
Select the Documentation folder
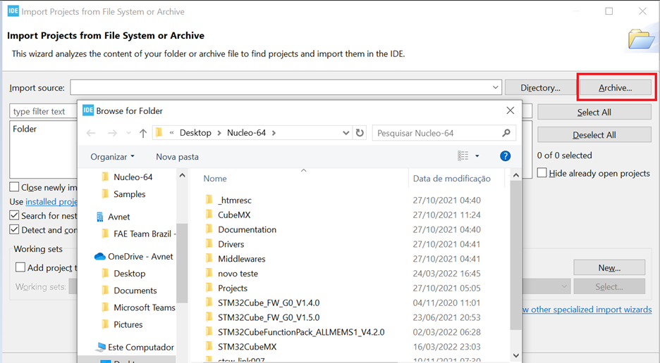247,229
